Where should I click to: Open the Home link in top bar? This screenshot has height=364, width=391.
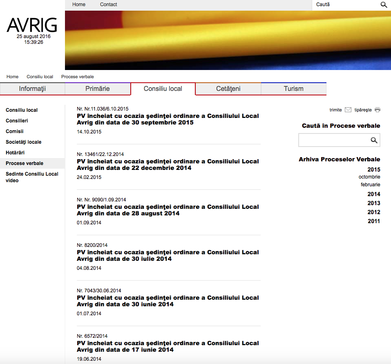pos(79,5)
